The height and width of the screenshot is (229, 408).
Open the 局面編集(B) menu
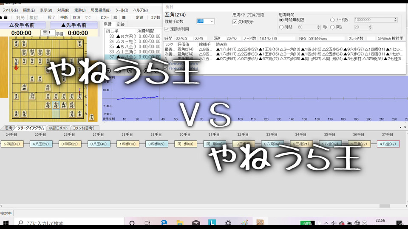click(100, 10)
